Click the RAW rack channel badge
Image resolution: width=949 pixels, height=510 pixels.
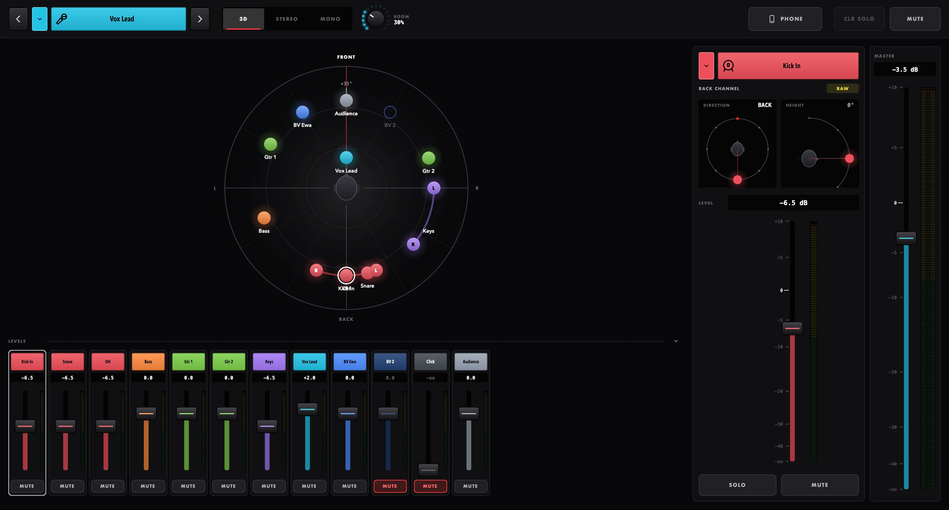843,88
